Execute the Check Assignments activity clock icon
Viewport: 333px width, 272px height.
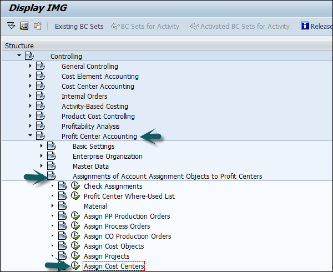pyautogui.click(x=76, y=187)
